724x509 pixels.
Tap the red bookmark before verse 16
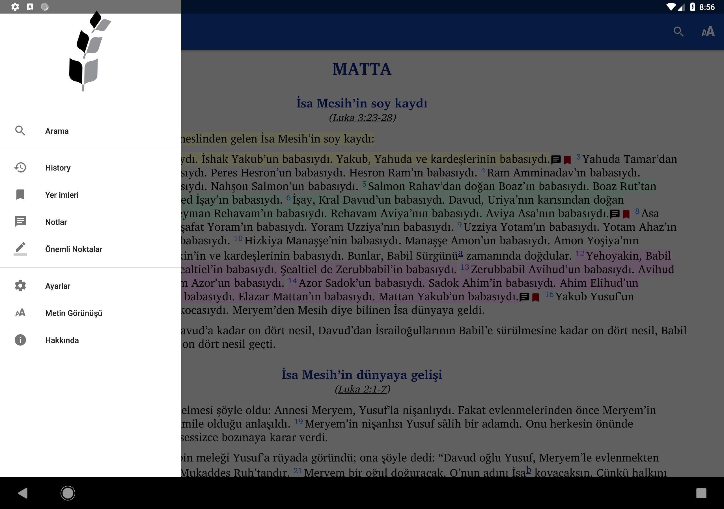(536, 297)
